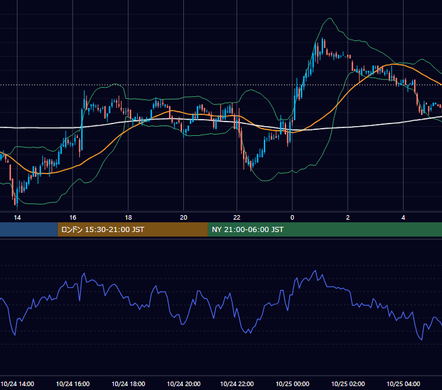442x390 pixels.
Task: Click hour label 18 on price chart axis
Action: point(128,217)
